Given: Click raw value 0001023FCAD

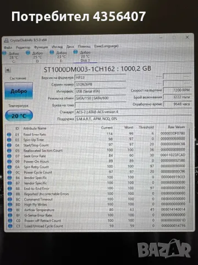Looking at the screenshot, I should (173, 155).
